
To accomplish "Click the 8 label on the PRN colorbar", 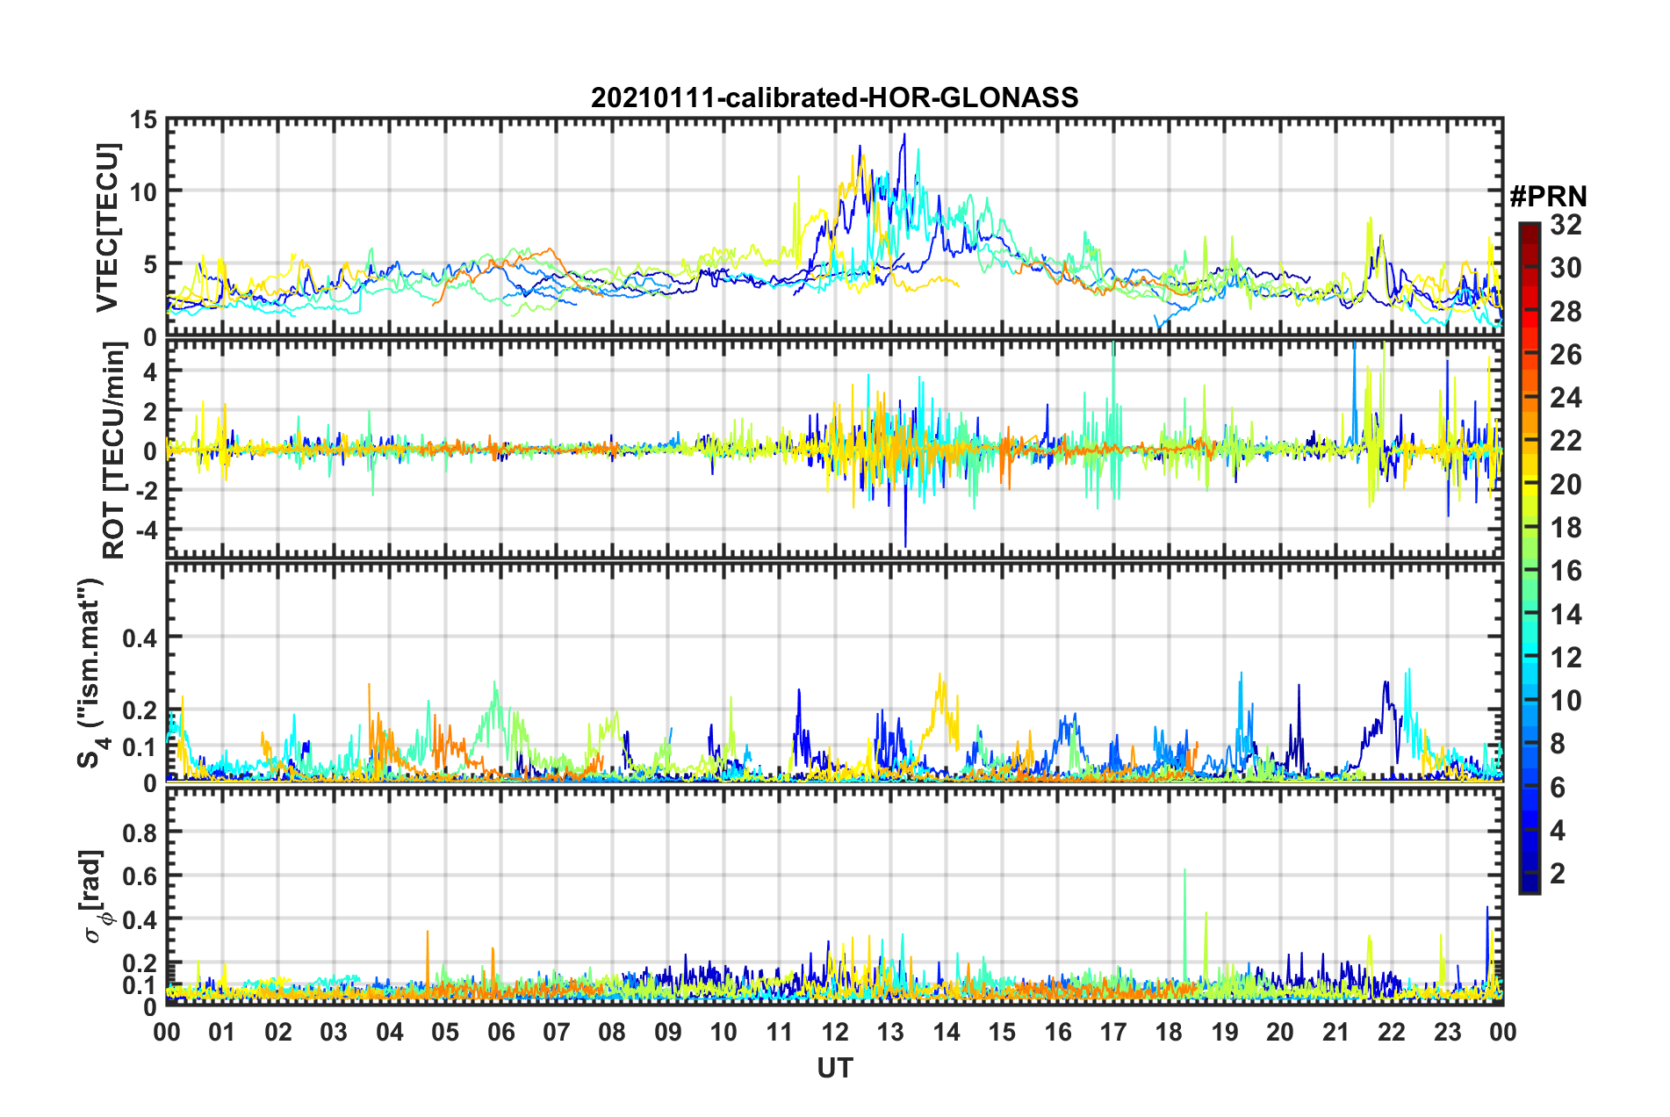I will click(x=1558, y=744).
